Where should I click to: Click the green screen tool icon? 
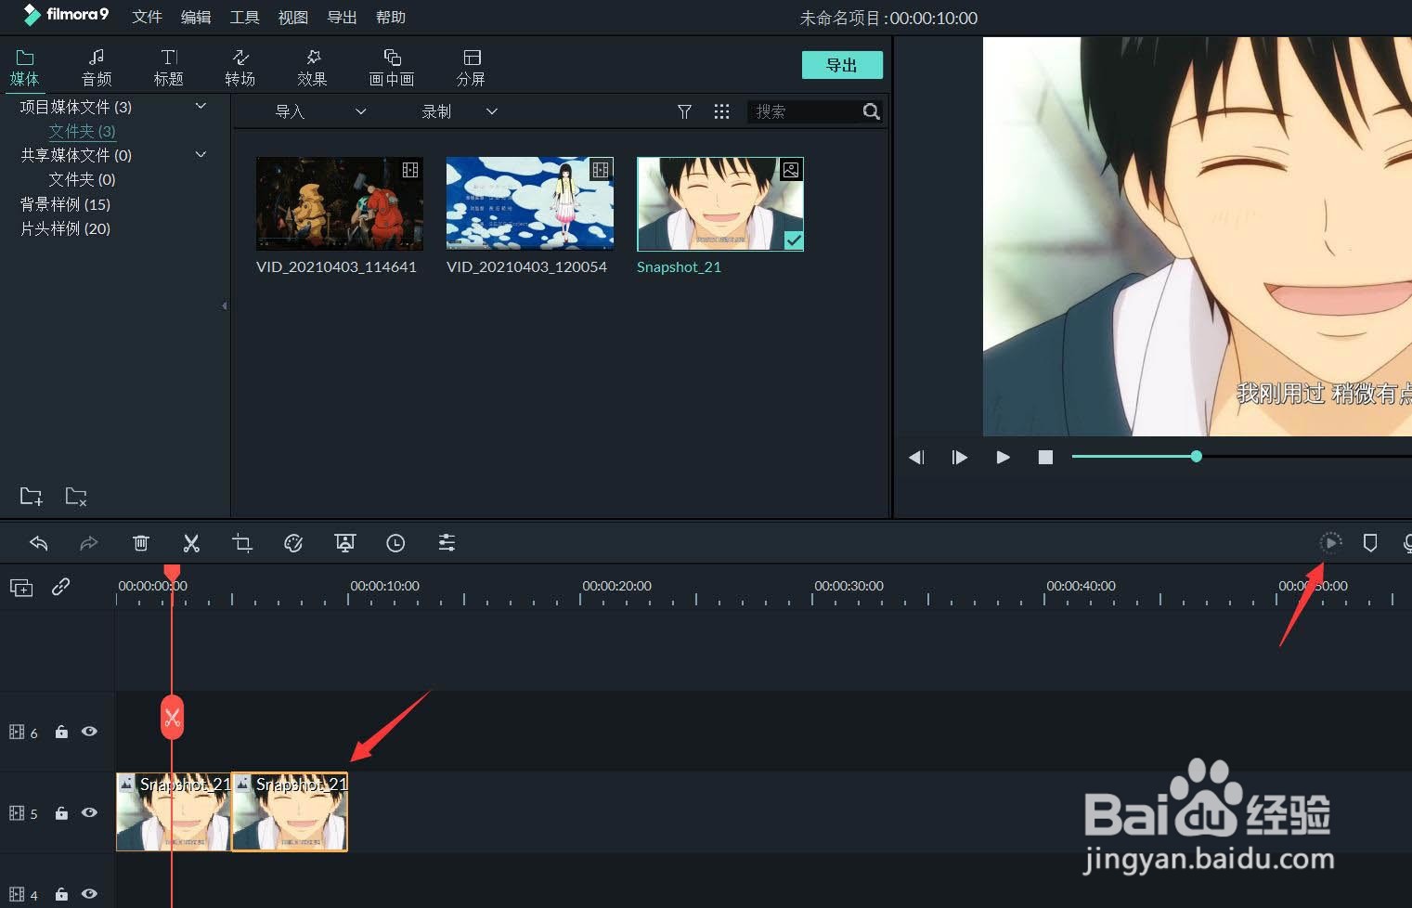(x=344, y=543)
